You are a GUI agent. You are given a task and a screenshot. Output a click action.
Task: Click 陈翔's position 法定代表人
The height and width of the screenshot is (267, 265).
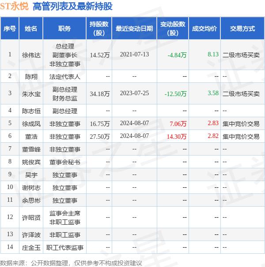65,77
